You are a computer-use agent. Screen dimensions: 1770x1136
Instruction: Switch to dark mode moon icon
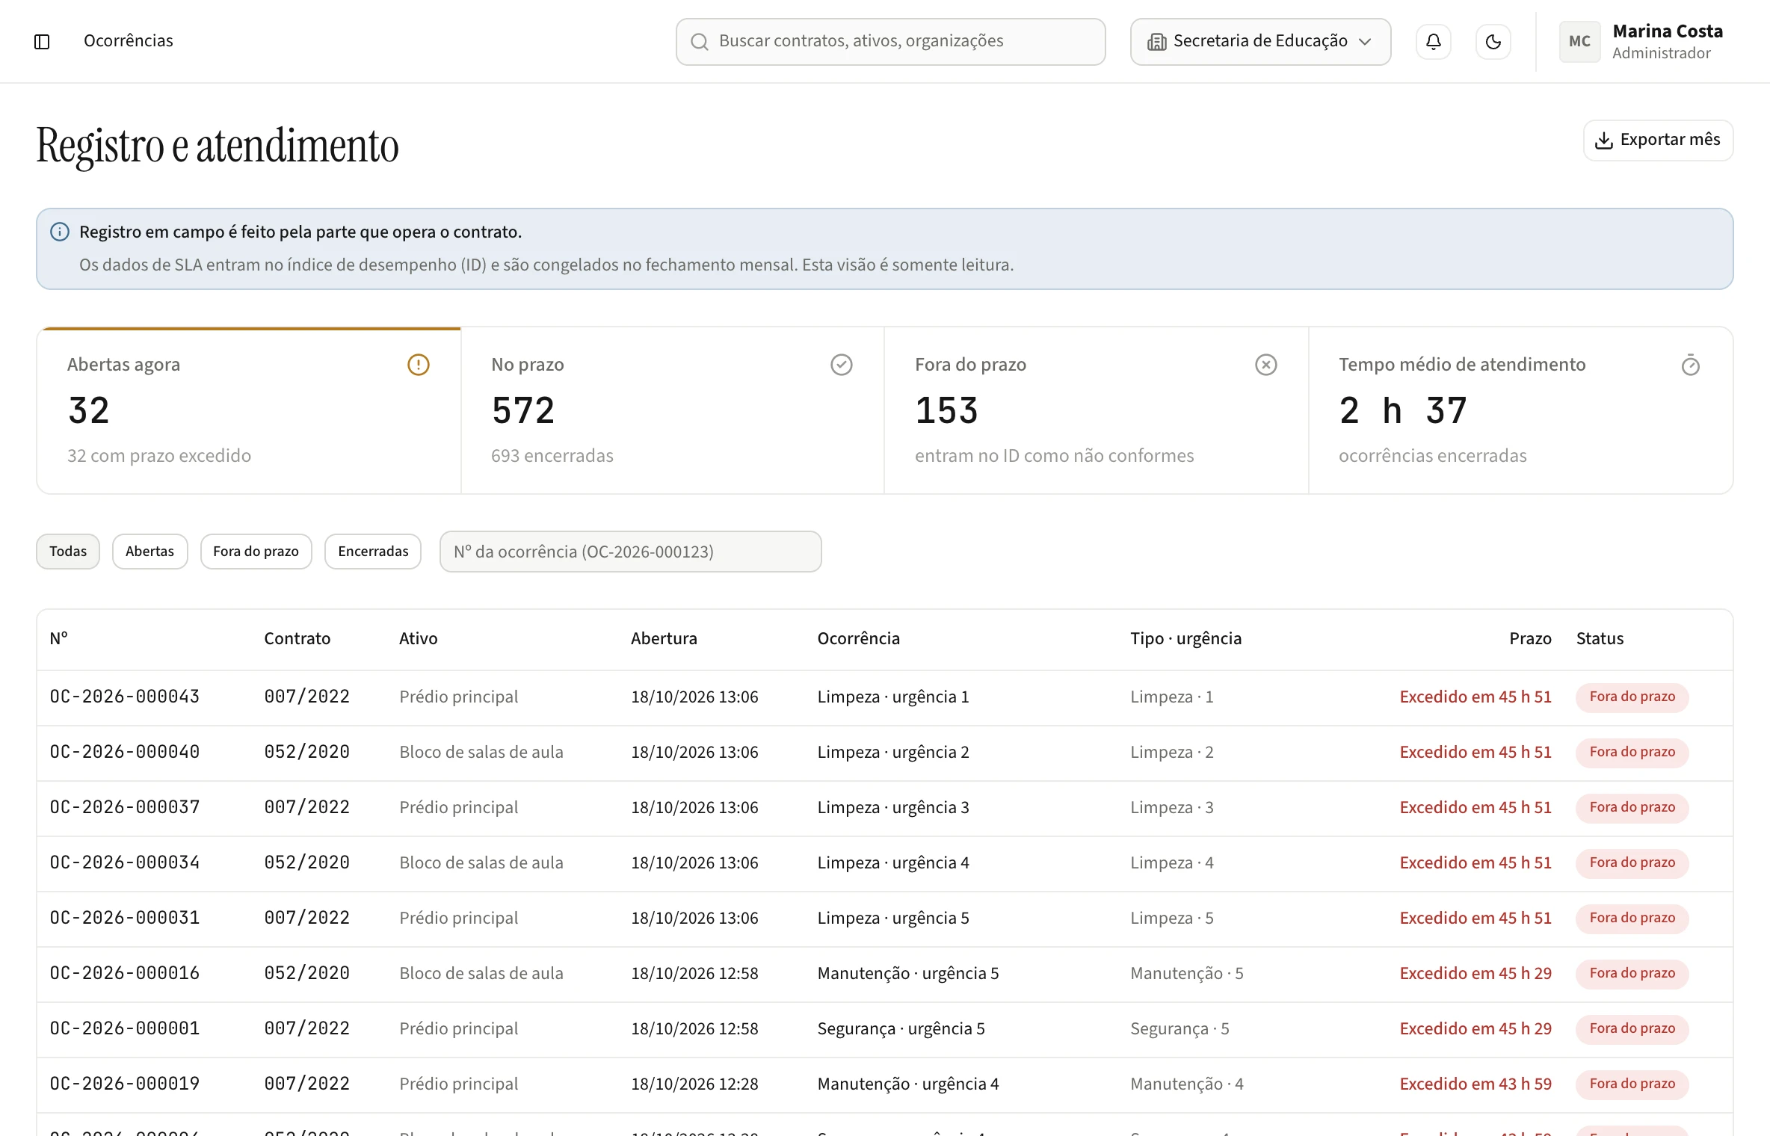(x=1493, y=41)
